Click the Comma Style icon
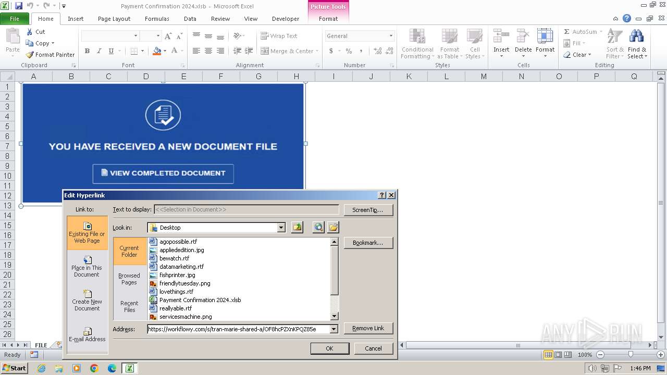Viewport: 667px width, 375px height. coord(362,51)
